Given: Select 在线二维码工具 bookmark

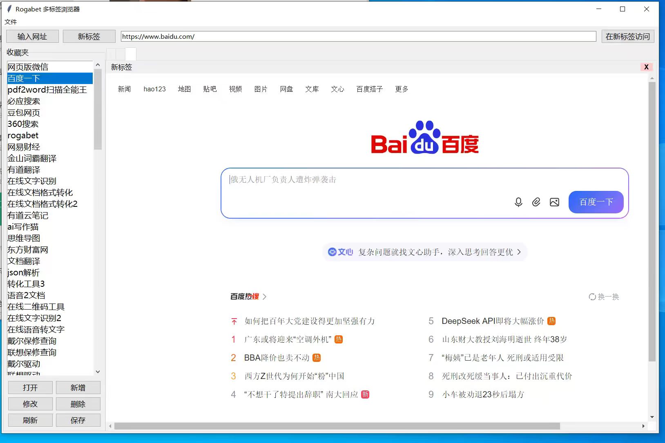Looking at the screenshot, I should [50, 307].
